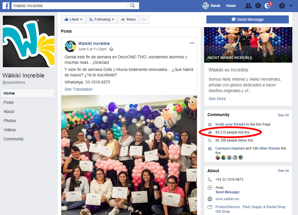Open the www.waikiki.mx website link
Image resolution: width=298 pixels, height=215 pixels.
pos(227,199)
